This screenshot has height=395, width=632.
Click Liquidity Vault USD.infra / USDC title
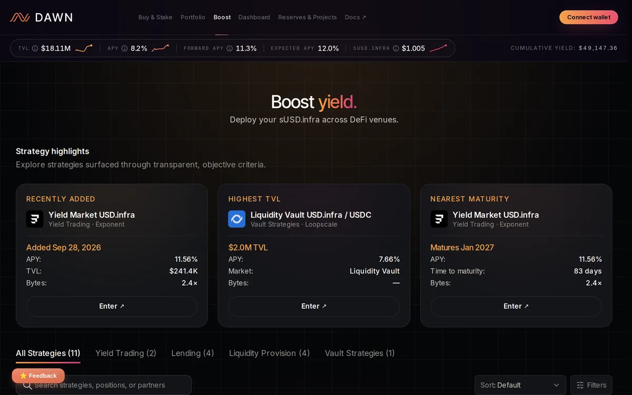click(x=311, y=215)
